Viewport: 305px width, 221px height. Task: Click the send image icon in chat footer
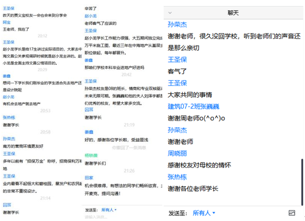(x=292, y=213)
